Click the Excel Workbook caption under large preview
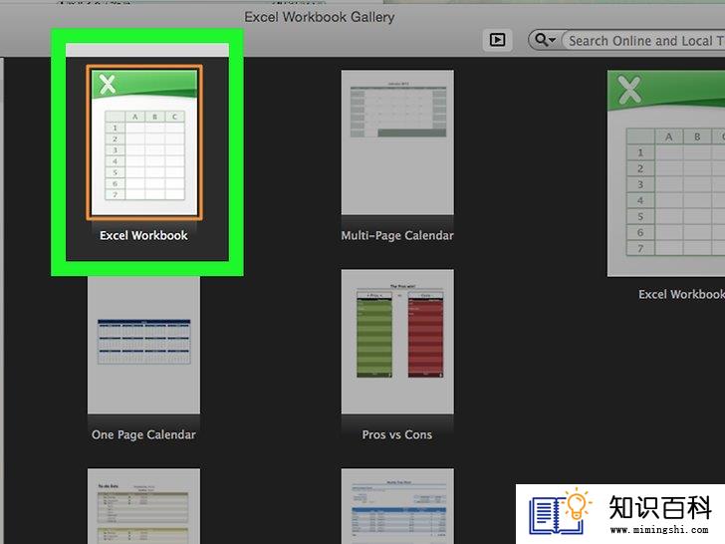The image size is (725, 544). click(x=681, y=294)
